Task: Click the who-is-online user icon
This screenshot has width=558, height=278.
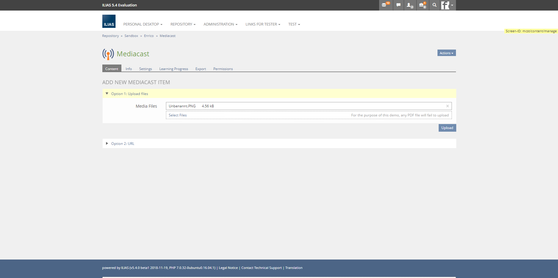Action: point(409,5)
